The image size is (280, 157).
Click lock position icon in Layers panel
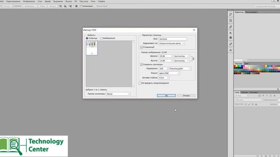pos(253,104)
